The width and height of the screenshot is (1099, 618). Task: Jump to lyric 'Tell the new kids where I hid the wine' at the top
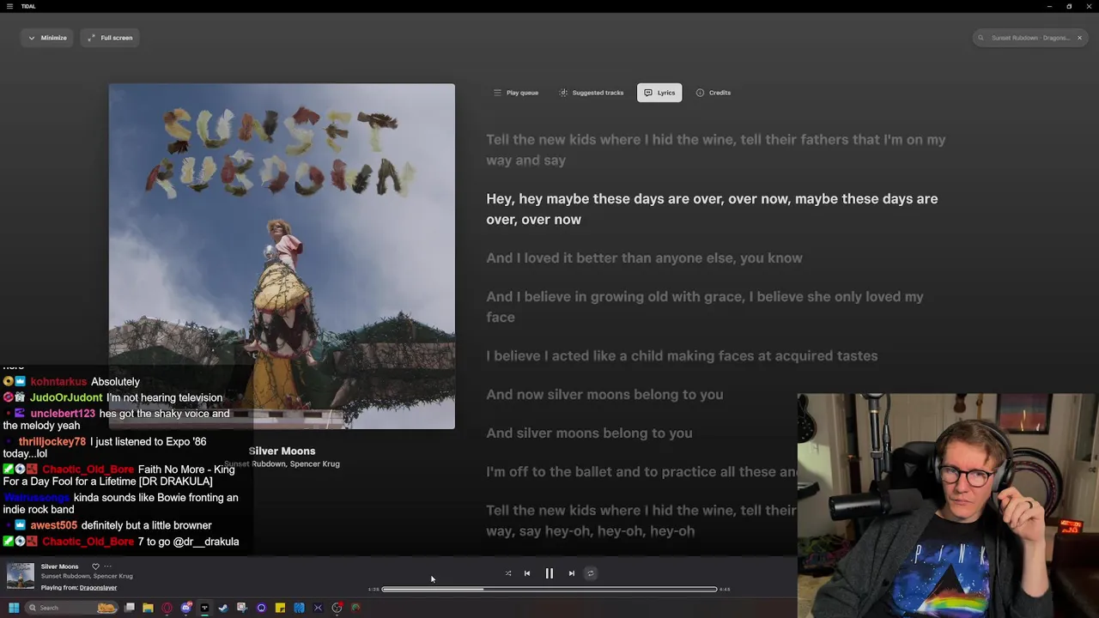pos(716,149)
